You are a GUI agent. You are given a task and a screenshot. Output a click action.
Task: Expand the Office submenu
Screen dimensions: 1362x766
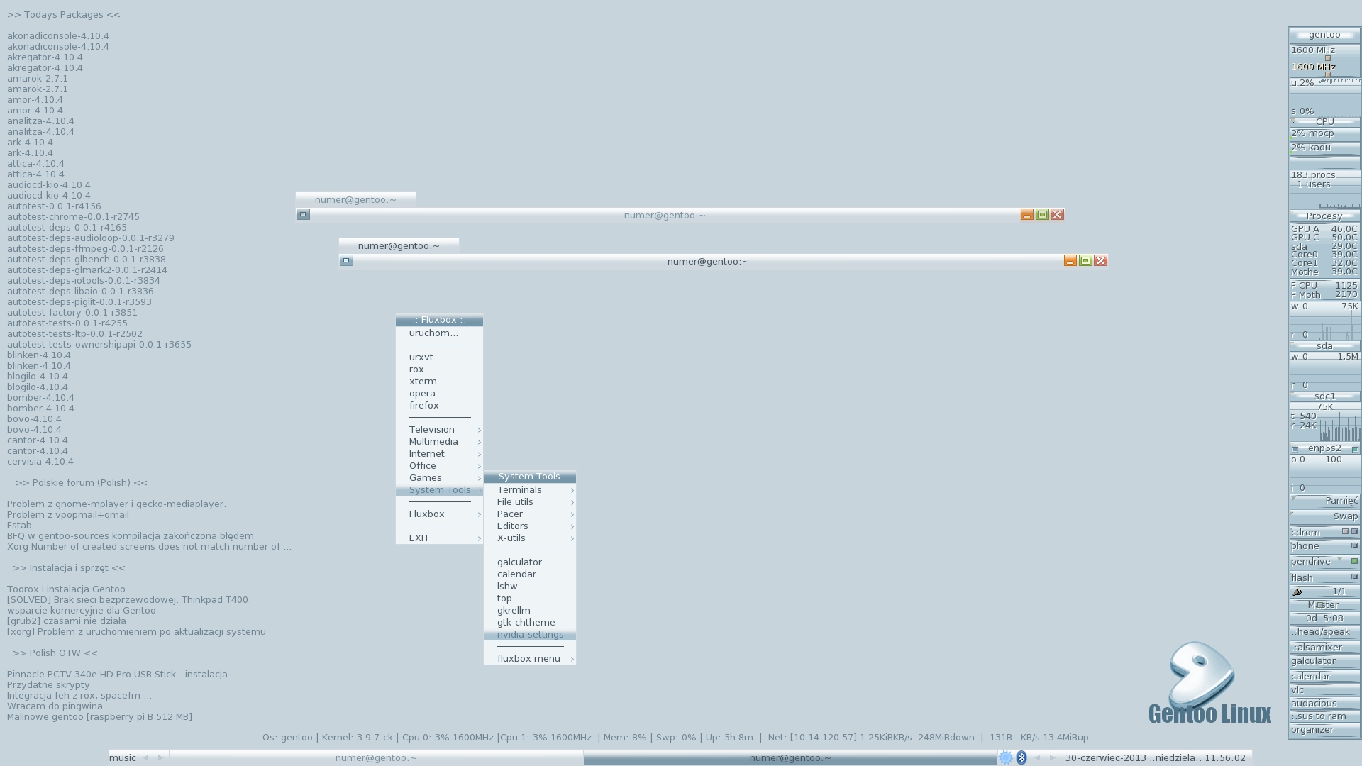coord(439,465)
